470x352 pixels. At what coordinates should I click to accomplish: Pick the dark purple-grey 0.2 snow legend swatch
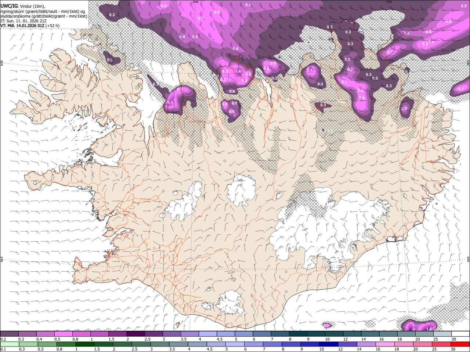point(9,334)
